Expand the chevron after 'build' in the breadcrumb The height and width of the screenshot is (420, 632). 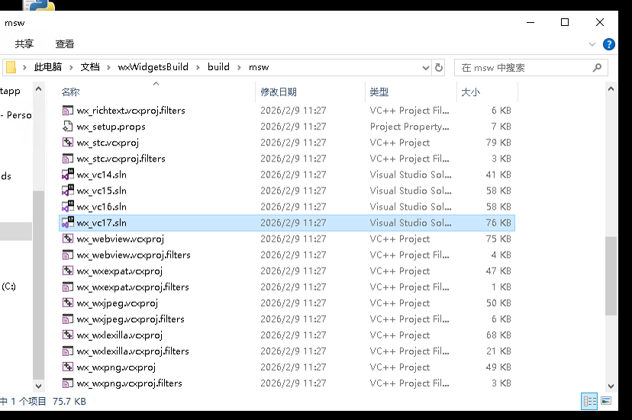(x=240, y=67)
